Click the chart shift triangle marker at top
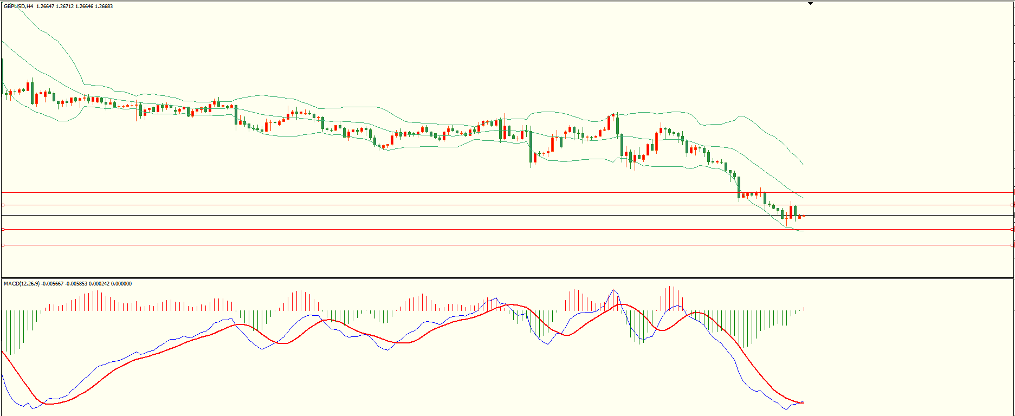 point(811,3)
